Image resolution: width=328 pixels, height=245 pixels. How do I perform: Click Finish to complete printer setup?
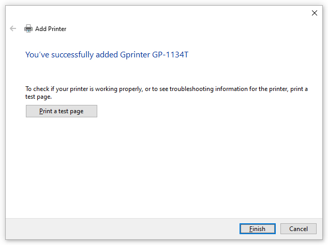click(257, 228)
